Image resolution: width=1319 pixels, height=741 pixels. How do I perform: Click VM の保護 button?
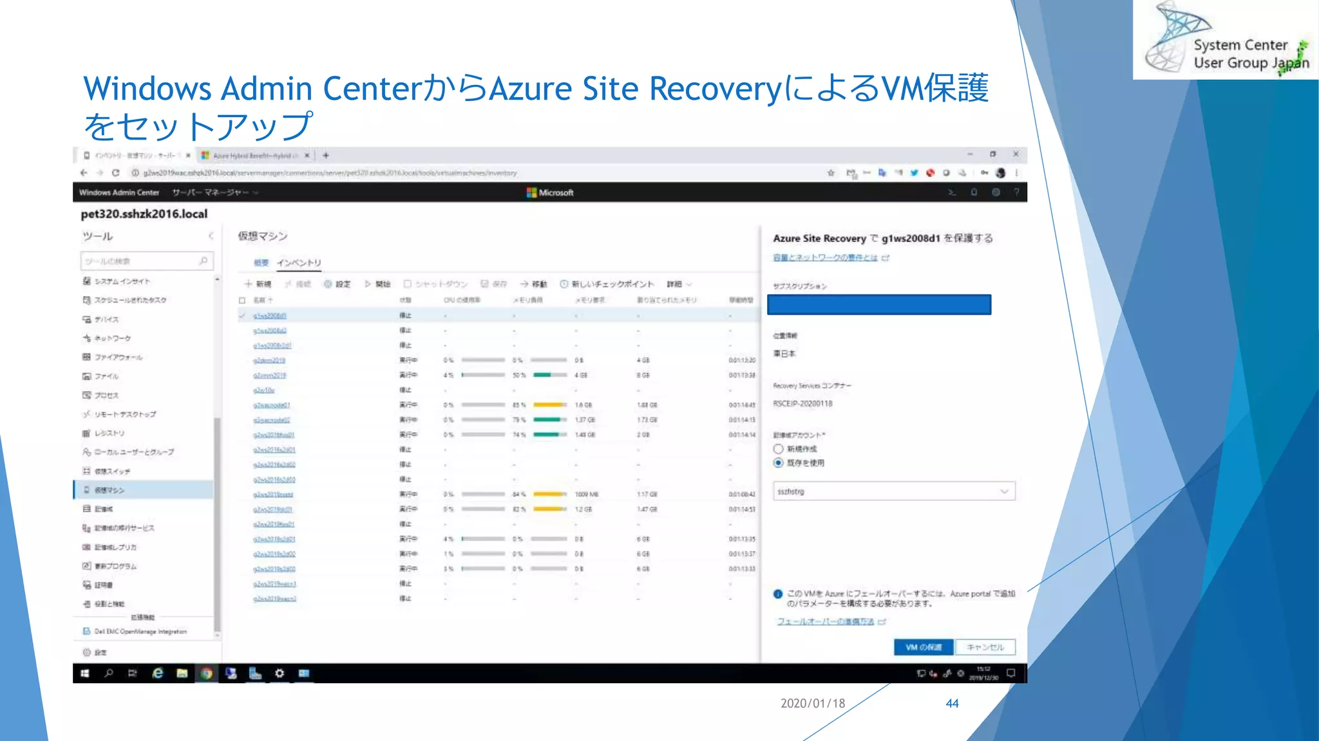point(924,647)
